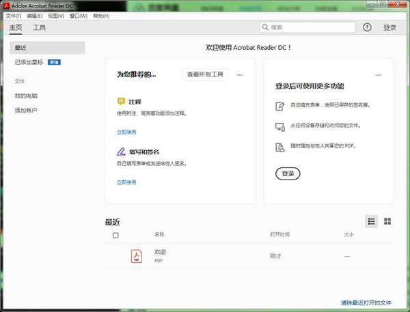Open options menu of login card
This screenshot has height=312, width=410.
pyautogui.click(x=378, y=75)
